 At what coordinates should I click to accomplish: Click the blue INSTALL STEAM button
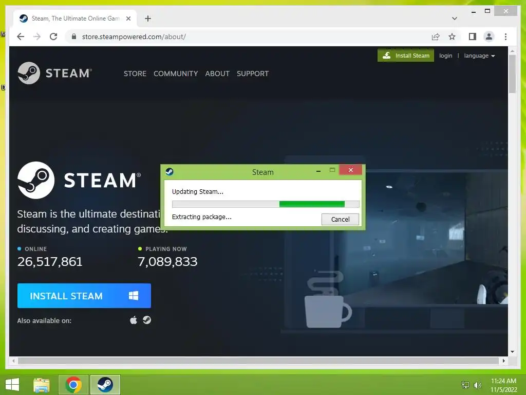click(84, 296)
